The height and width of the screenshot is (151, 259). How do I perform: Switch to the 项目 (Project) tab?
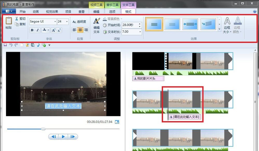[68, 12]
